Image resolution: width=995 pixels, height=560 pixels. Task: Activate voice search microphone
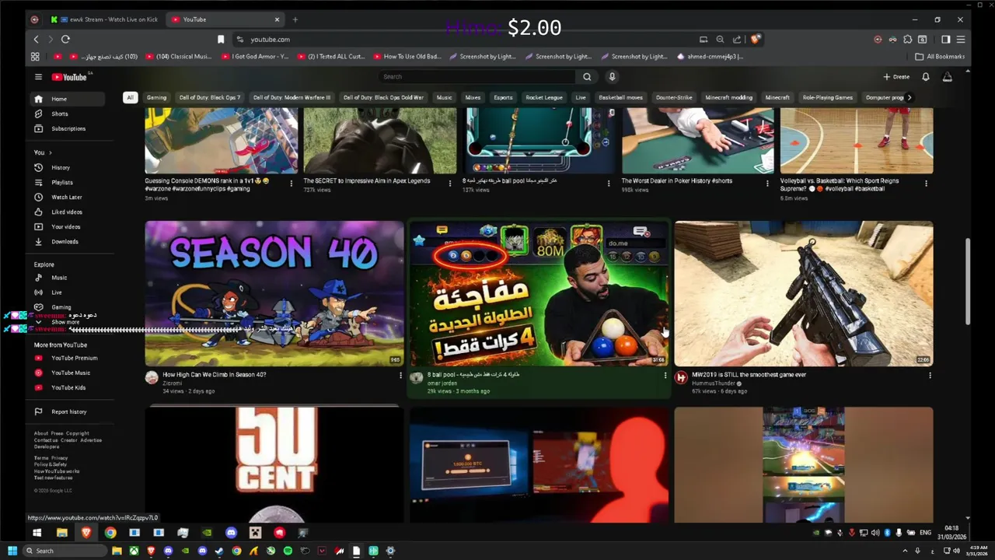[x=612, y=76]
